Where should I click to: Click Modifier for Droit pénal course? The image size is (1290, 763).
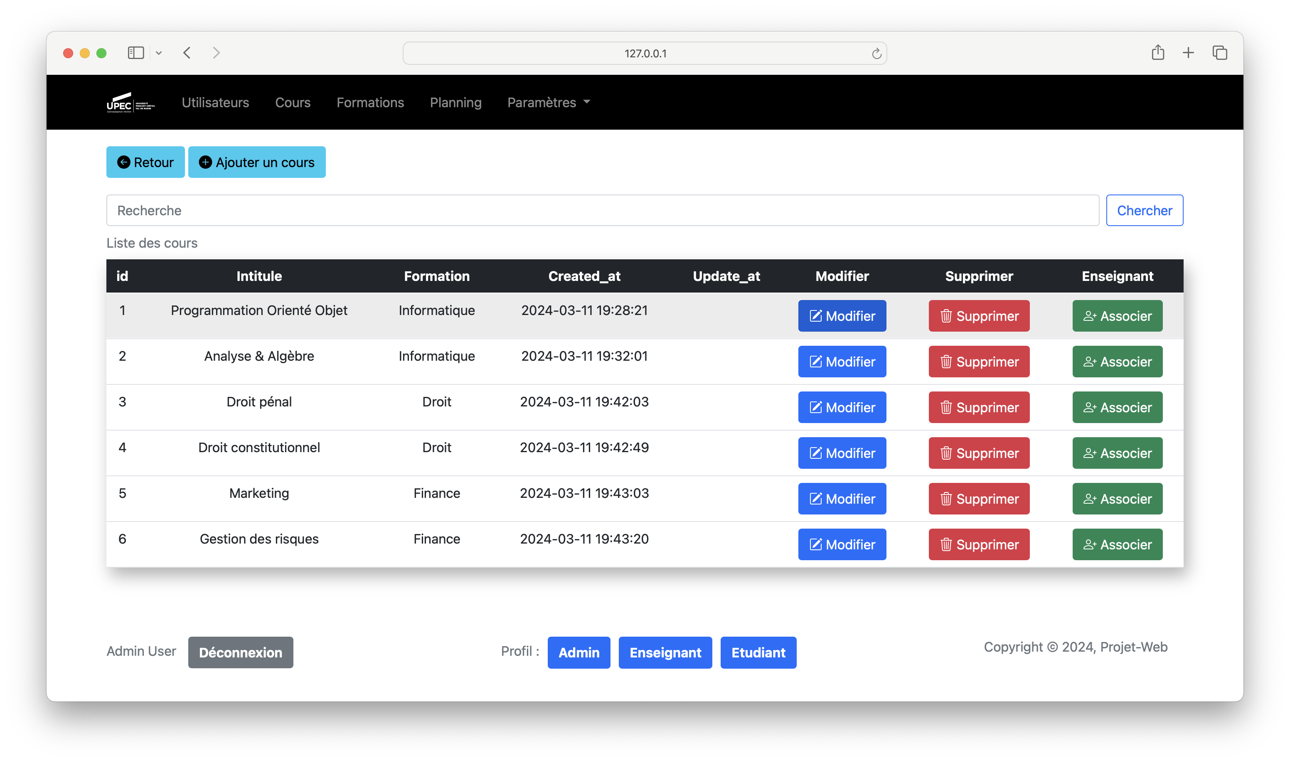(842, 407)
